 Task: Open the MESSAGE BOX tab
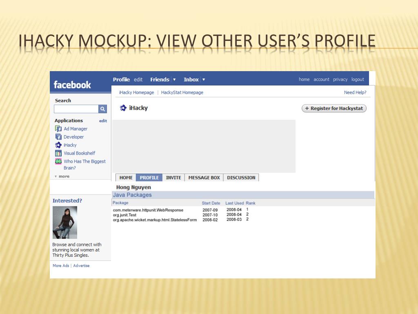(x=204, y=177)
